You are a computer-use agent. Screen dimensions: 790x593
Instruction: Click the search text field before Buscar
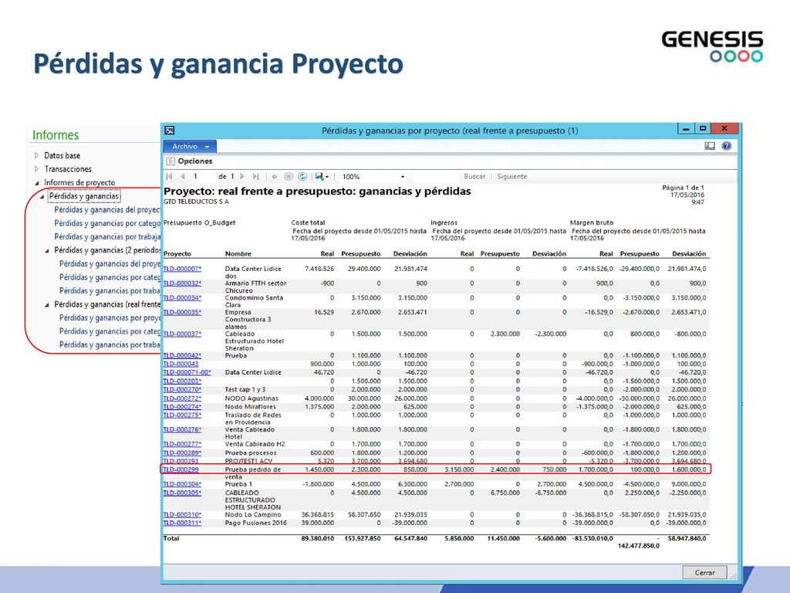pyautogui.click(x=437, y=177)
